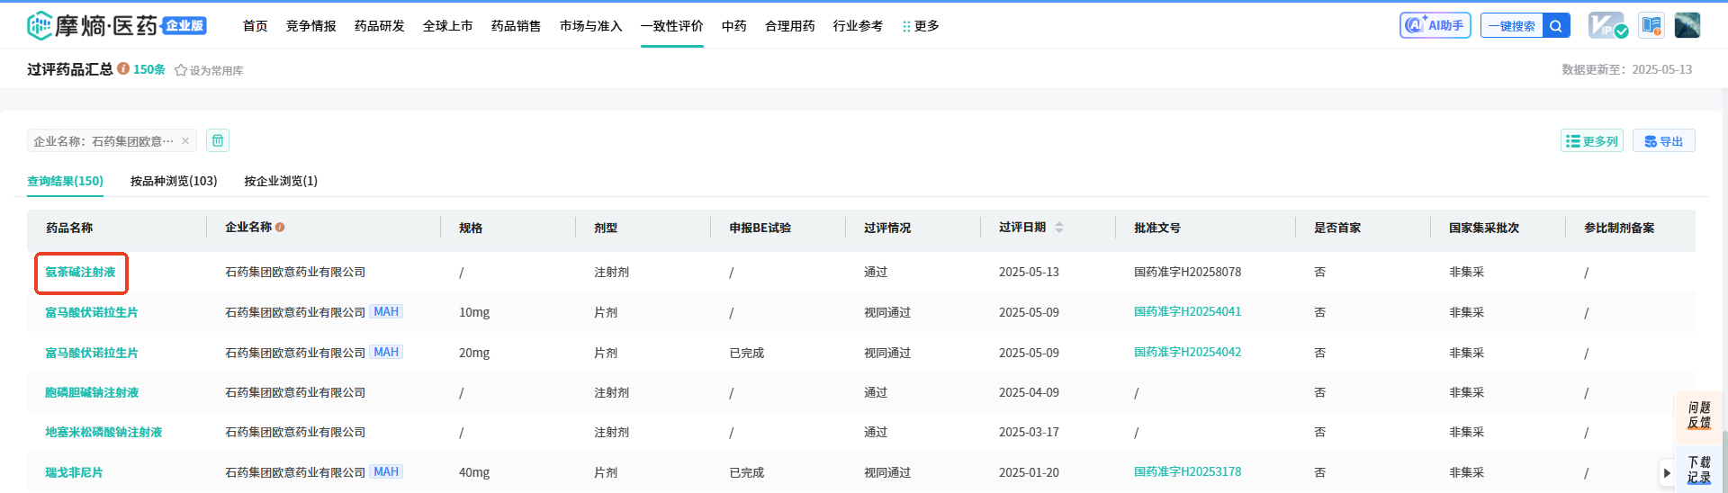The width and height of the screenshot is (1728, 493).
Task: Switch to 按品种浏览(103) tab
Action: pos(174,181)
